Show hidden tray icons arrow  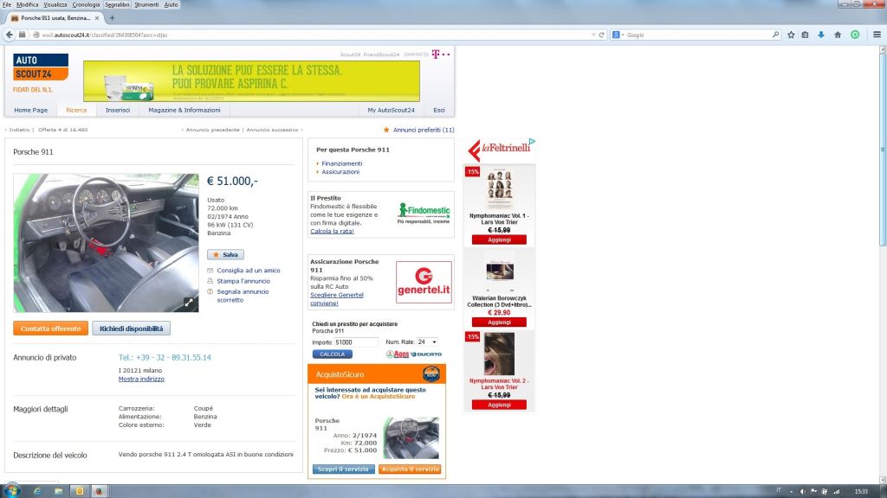click(791, 492)
